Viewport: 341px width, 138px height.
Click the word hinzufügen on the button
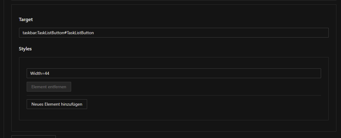pyautogui.click(x=72, y=104)
